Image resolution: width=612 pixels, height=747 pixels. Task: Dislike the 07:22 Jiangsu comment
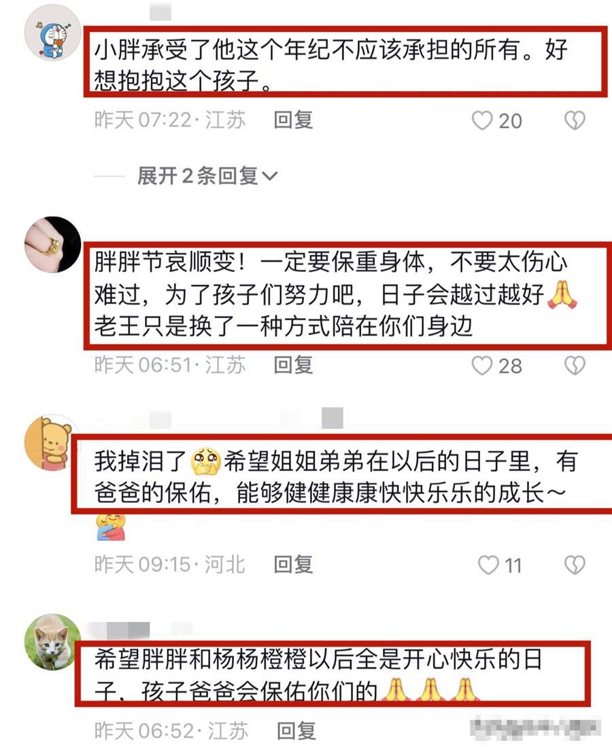[575, 120]
